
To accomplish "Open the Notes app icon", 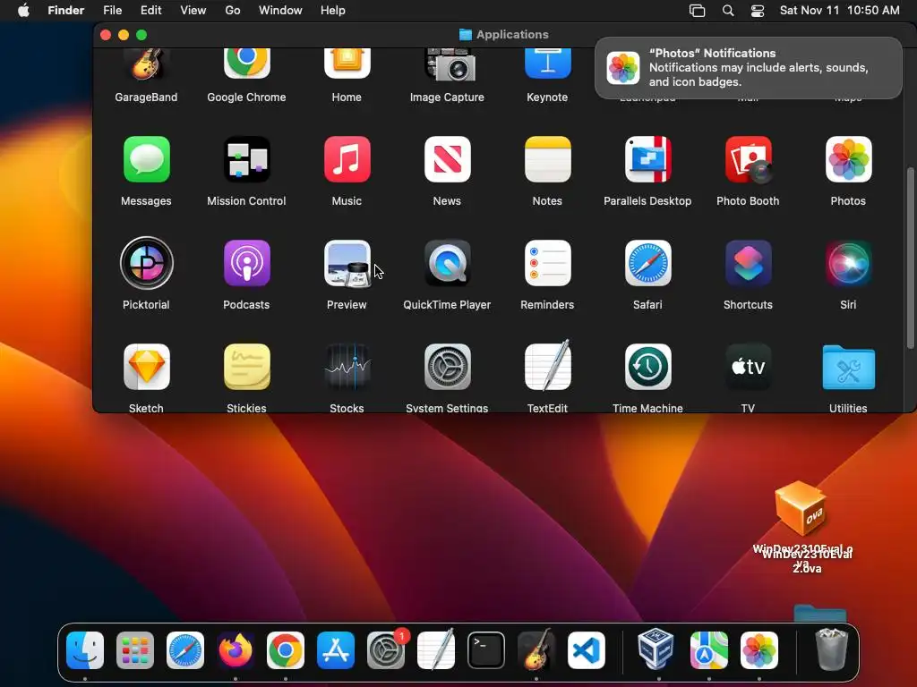I will pyautogui.click(x=547, y=159).
